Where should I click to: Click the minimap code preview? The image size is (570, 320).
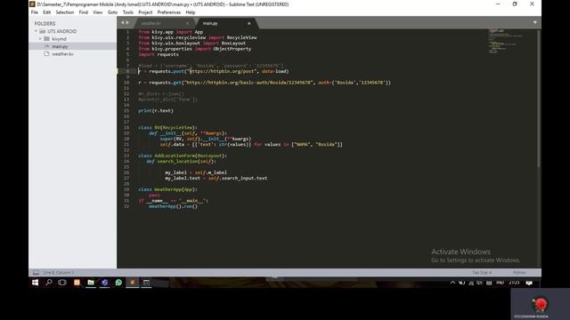(x=505, y=41)
